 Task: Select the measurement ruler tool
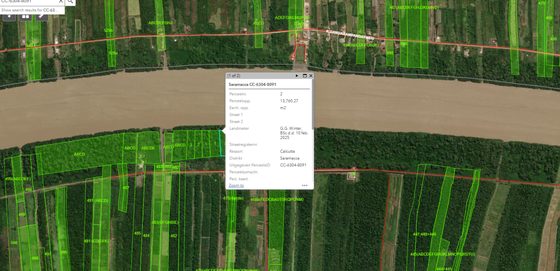pos(41,16)
